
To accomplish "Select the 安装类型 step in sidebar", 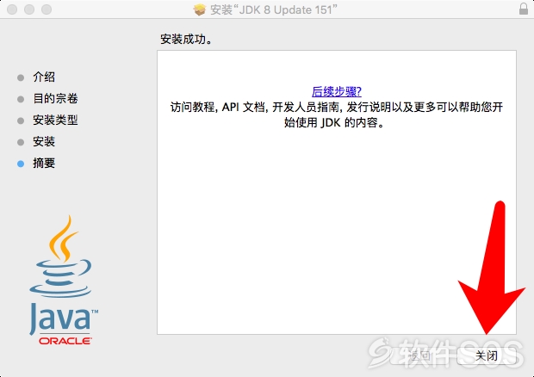I will pos(55,120).
